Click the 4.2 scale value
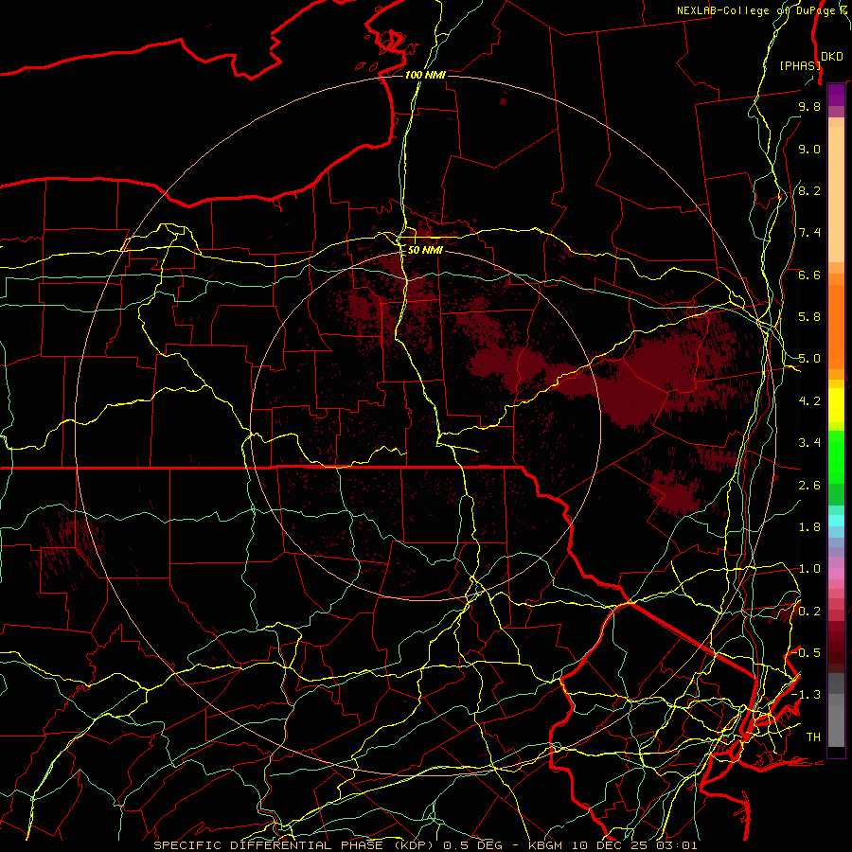The width and height of the screenshot is (852, 852). (x=809, y=401)
